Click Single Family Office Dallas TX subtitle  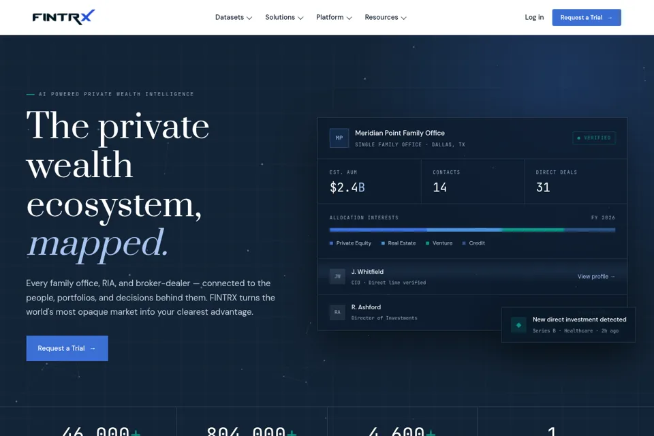[410, 145]
